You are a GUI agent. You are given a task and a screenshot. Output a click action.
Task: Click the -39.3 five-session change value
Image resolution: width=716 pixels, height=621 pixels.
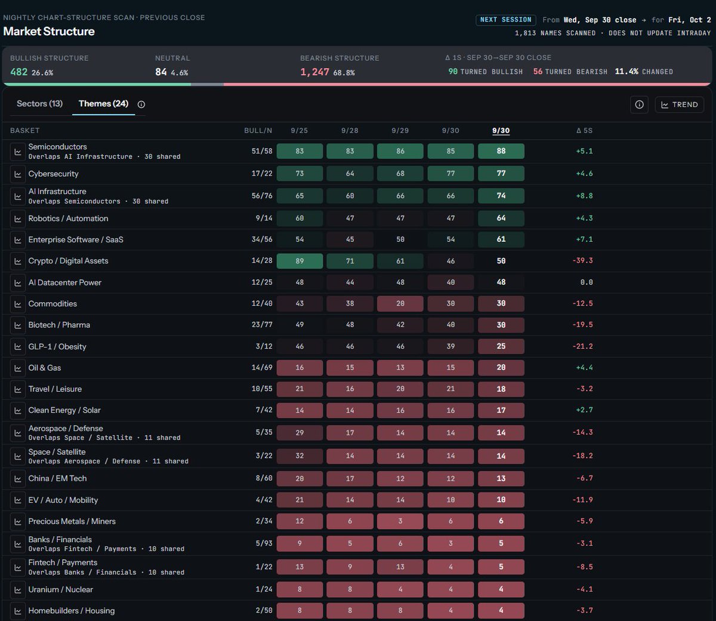pyautogui.click(x=582, y=261)
